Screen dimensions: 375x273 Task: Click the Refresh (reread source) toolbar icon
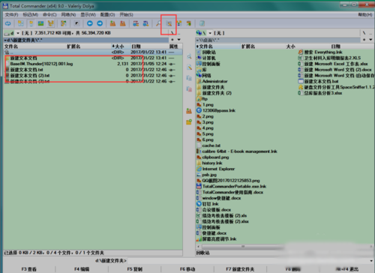click(8, 23)
